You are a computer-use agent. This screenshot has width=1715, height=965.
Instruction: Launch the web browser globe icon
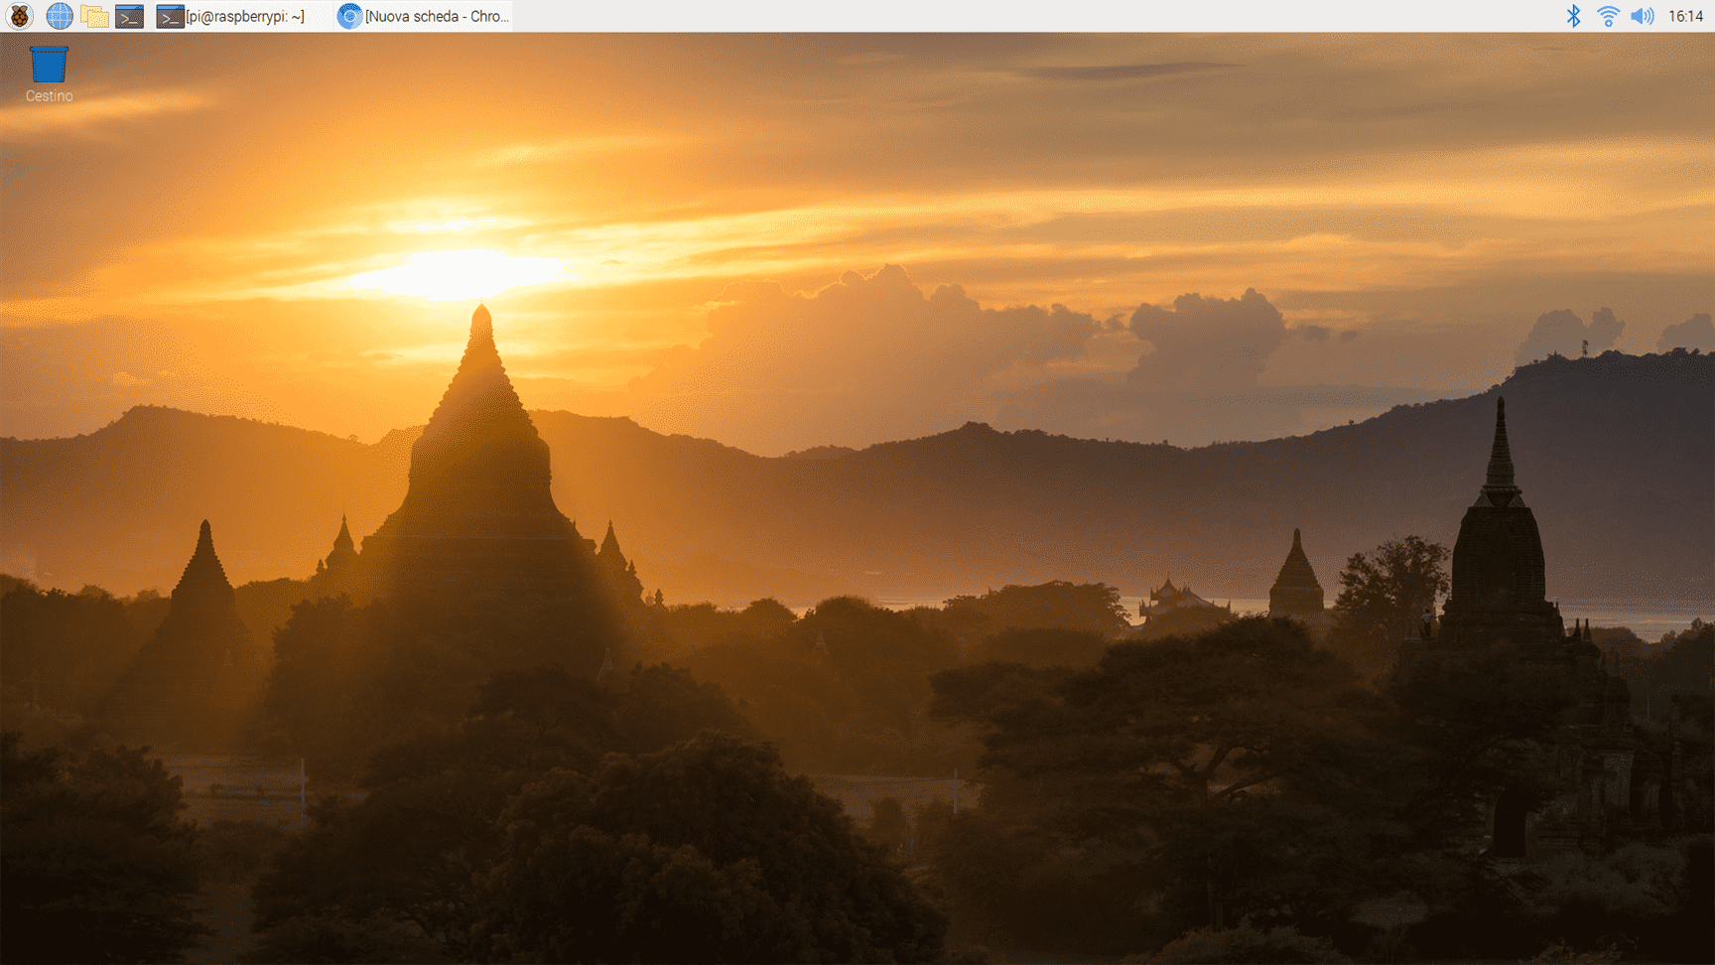pyautogui.click(x=60, y=16)
